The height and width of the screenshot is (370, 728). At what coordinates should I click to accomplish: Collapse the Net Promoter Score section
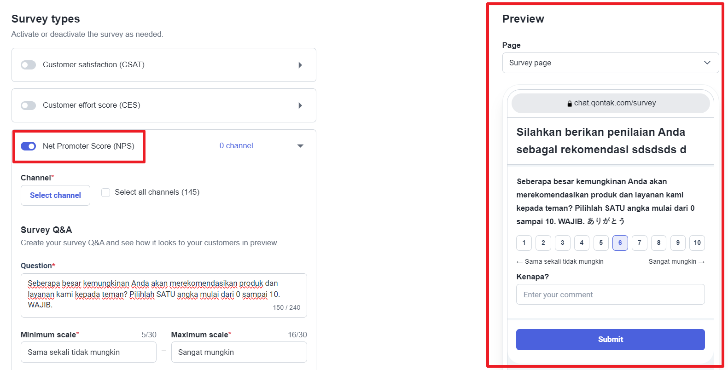point(300,146)
